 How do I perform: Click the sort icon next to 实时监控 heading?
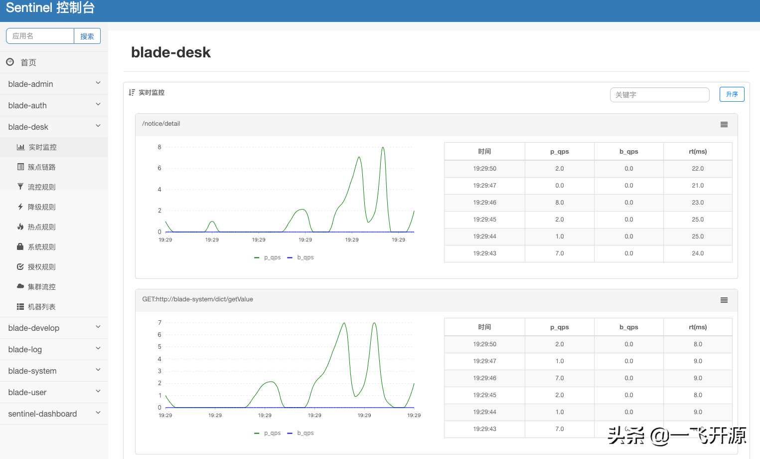tap(132, 92)
